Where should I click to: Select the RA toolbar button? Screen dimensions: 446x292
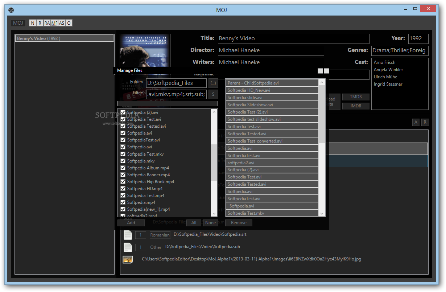coord(47,23)
